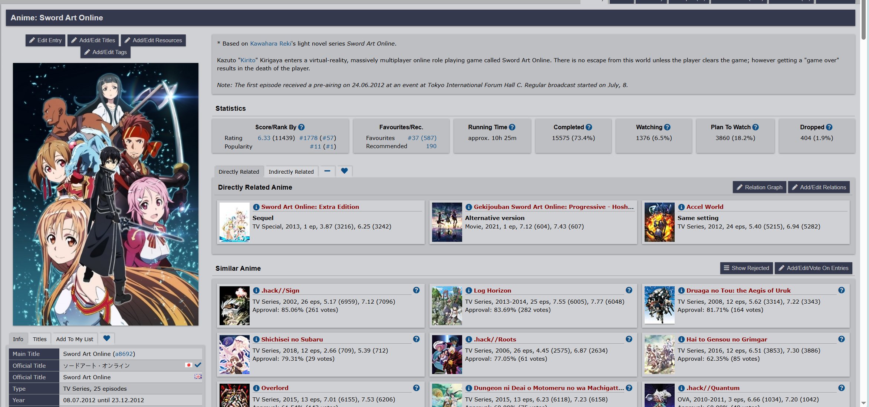
Task: Click info icon for Overlord
Action: pos(256,388)
